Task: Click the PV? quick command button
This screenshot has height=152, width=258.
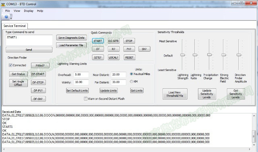Action: tap(129, 49)
